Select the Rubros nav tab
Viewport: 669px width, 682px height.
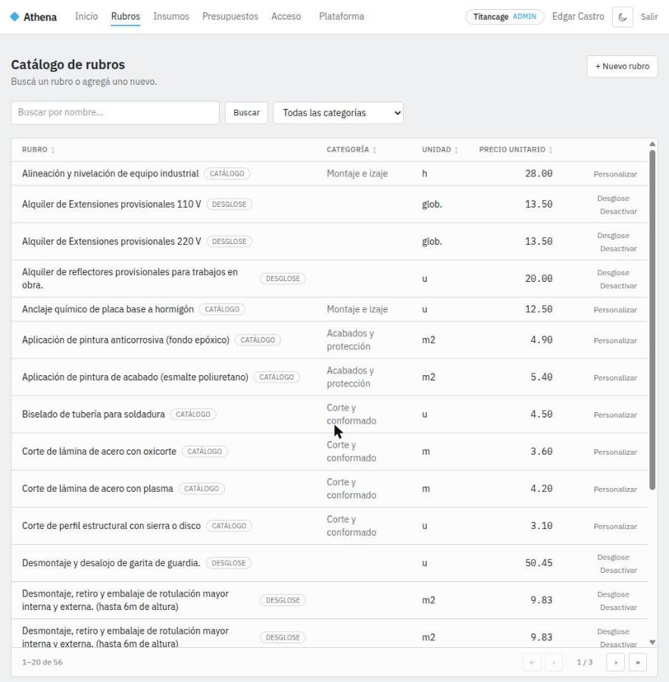125,17
